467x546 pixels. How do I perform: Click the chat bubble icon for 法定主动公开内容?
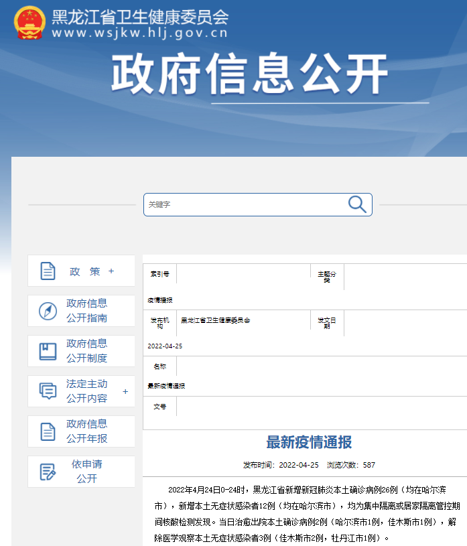48,391
